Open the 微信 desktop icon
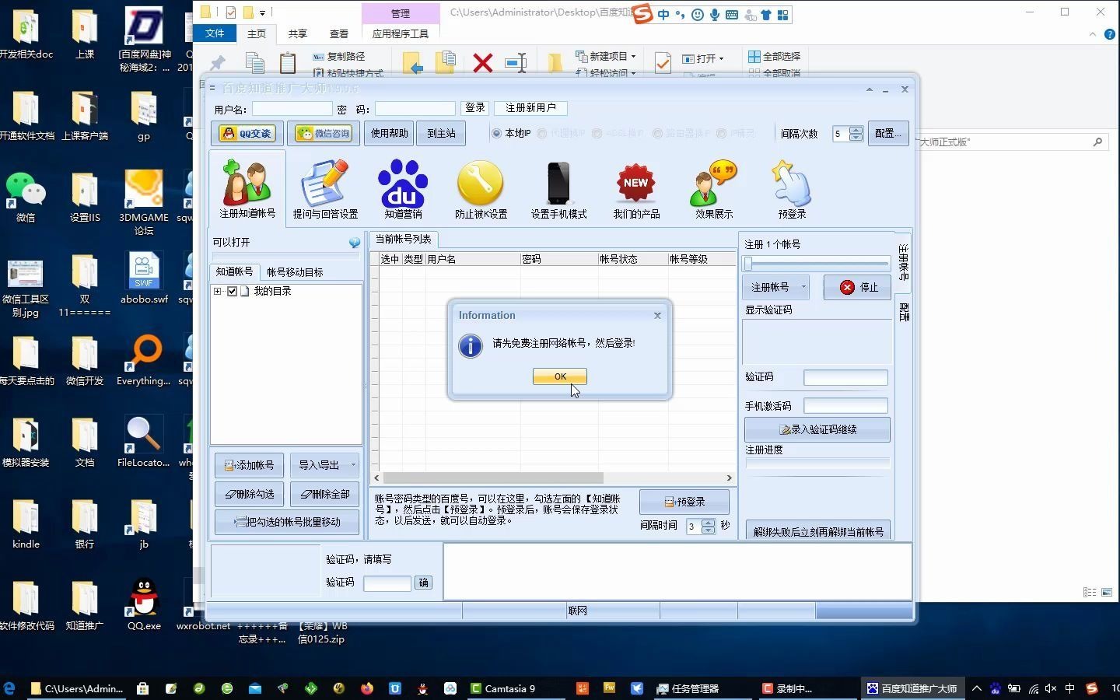The height and width of the screenshot is (700, 1120). (26, 198)
